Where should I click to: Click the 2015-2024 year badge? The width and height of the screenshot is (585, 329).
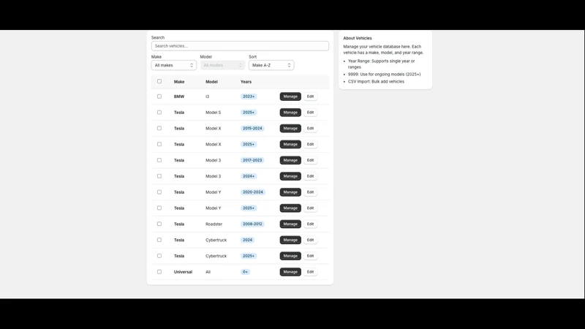252,129
